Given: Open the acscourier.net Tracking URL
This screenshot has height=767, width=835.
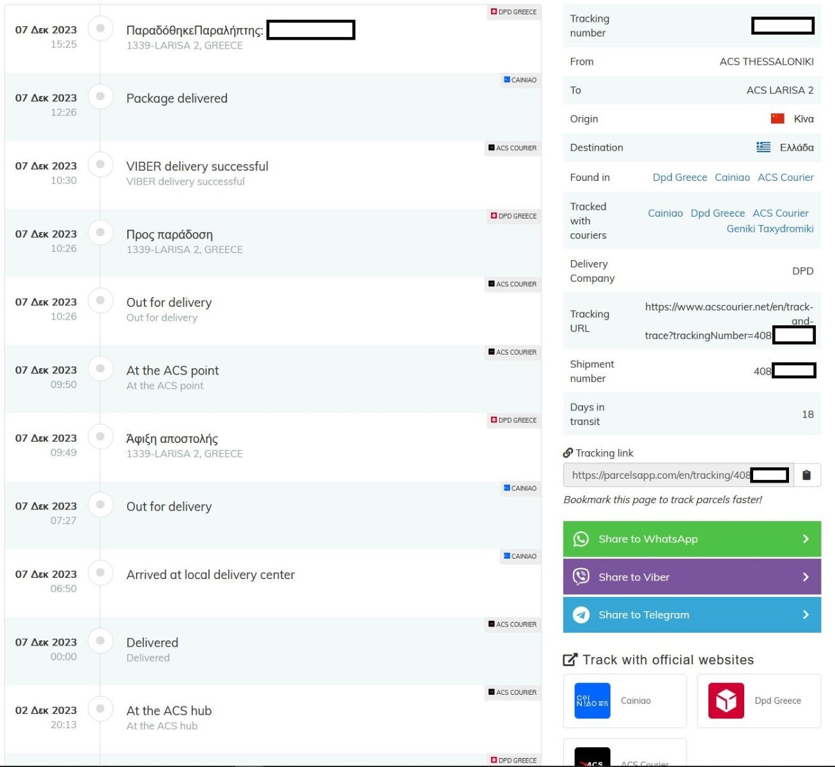Looking at the screenshot, I should coord(729,321).
